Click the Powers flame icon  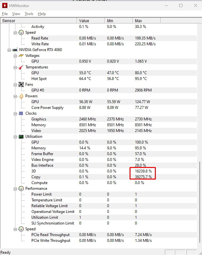(21, 96)
